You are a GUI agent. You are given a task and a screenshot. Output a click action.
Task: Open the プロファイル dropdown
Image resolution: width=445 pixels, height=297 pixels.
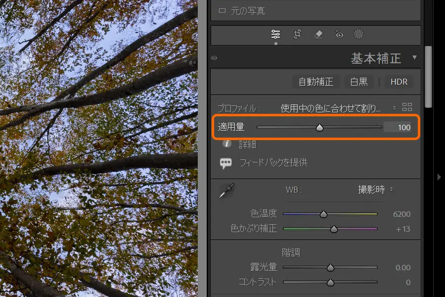coord(338,108)
